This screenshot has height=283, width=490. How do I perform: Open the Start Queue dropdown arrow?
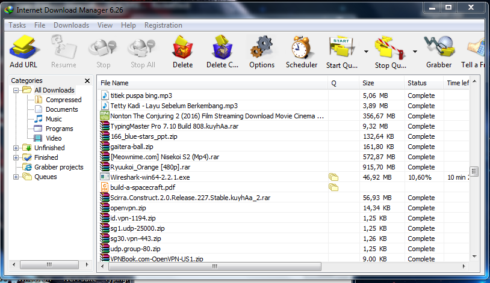coord(366,52)
